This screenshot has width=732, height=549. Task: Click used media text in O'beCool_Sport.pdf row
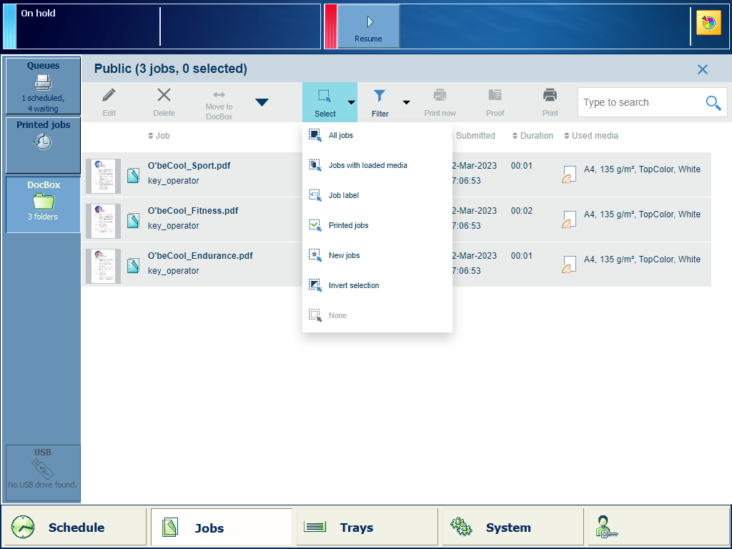point(642,169)
